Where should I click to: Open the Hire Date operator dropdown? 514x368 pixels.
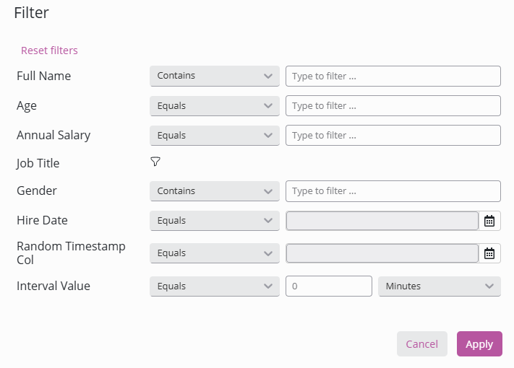[x=214, y=221]
